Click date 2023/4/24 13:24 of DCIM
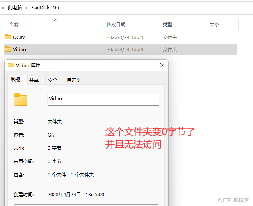The height and width of the screenshot is (206, 253). click(125, 37)
